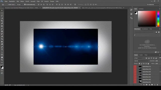Image resolution: width=161 pixels, height=90 pixels.
Task: Select the History Brush tool
Action: pyautogui.click(x=2, y=34)
